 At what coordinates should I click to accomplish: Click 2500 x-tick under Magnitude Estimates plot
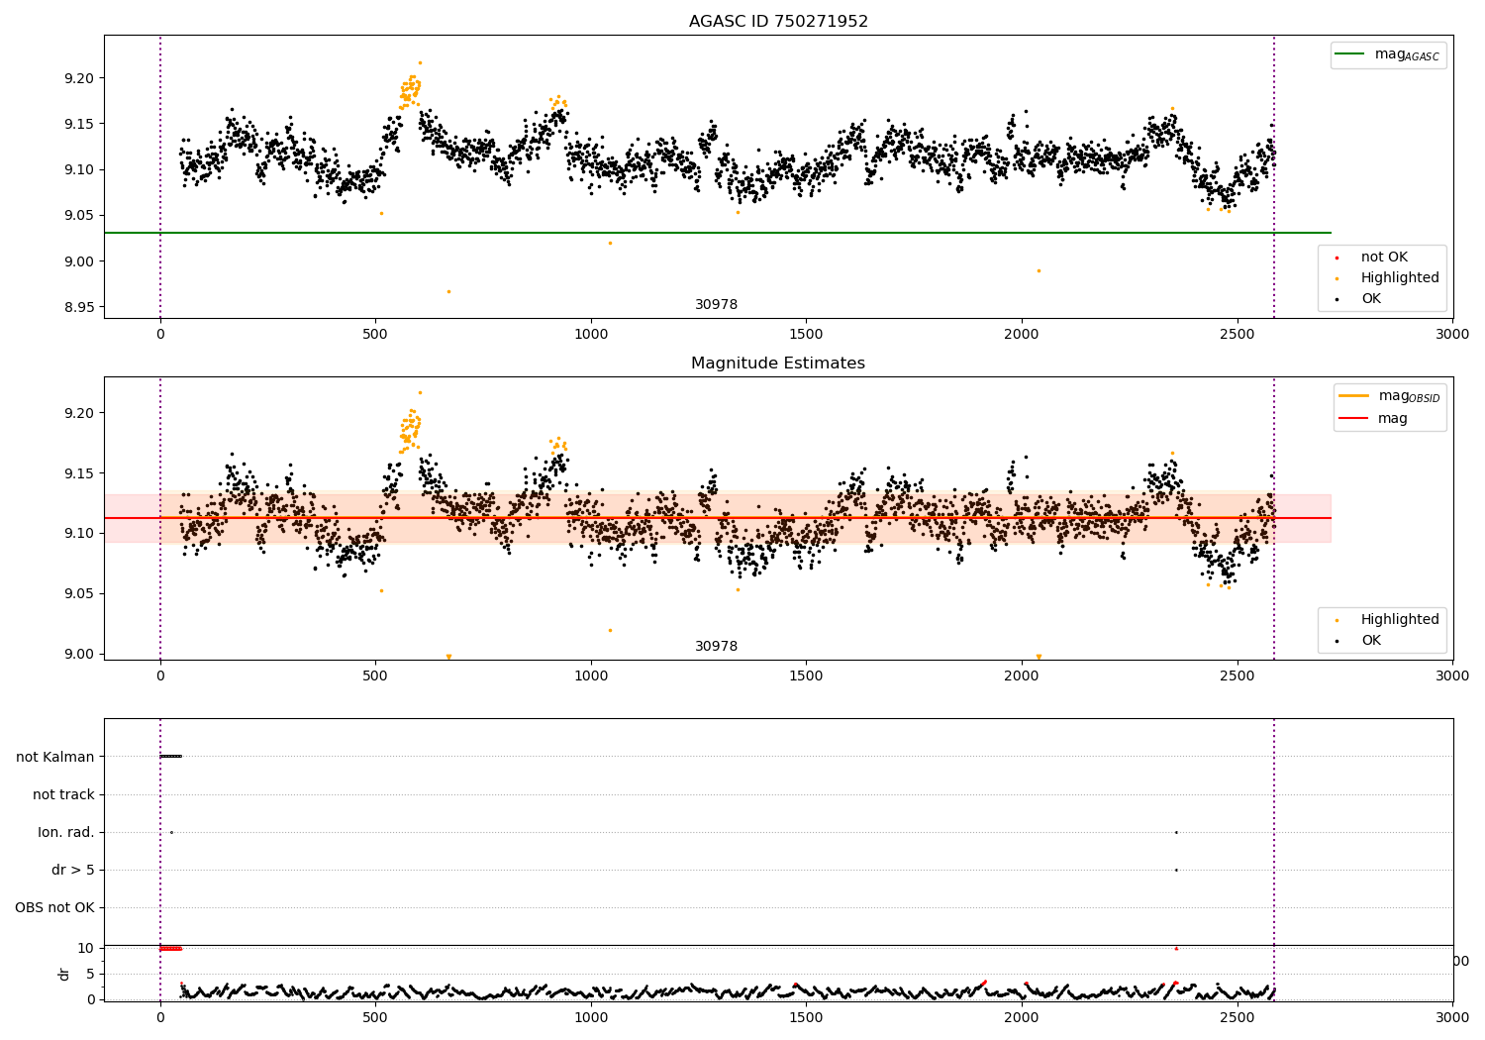(x=1237, y=676)
